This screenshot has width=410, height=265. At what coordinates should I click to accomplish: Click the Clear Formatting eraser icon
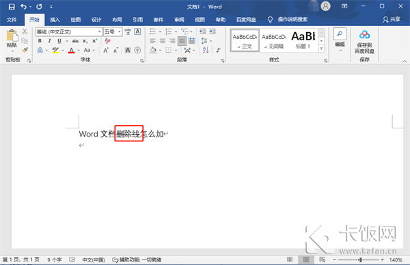point(107,41)
